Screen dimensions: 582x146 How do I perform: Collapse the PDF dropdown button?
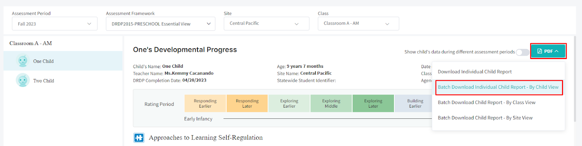(548, 51)
